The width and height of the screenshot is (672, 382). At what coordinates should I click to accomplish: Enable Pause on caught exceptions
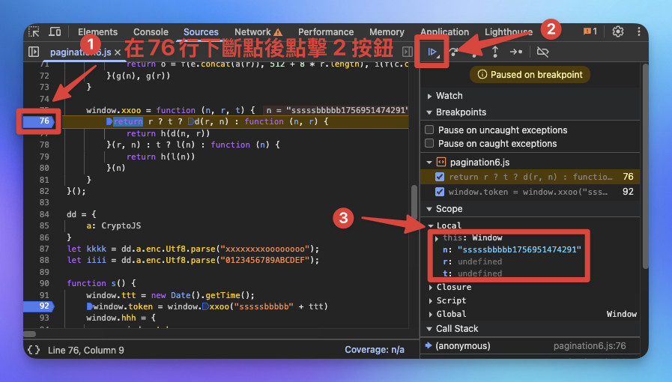(x=429, y=143)
